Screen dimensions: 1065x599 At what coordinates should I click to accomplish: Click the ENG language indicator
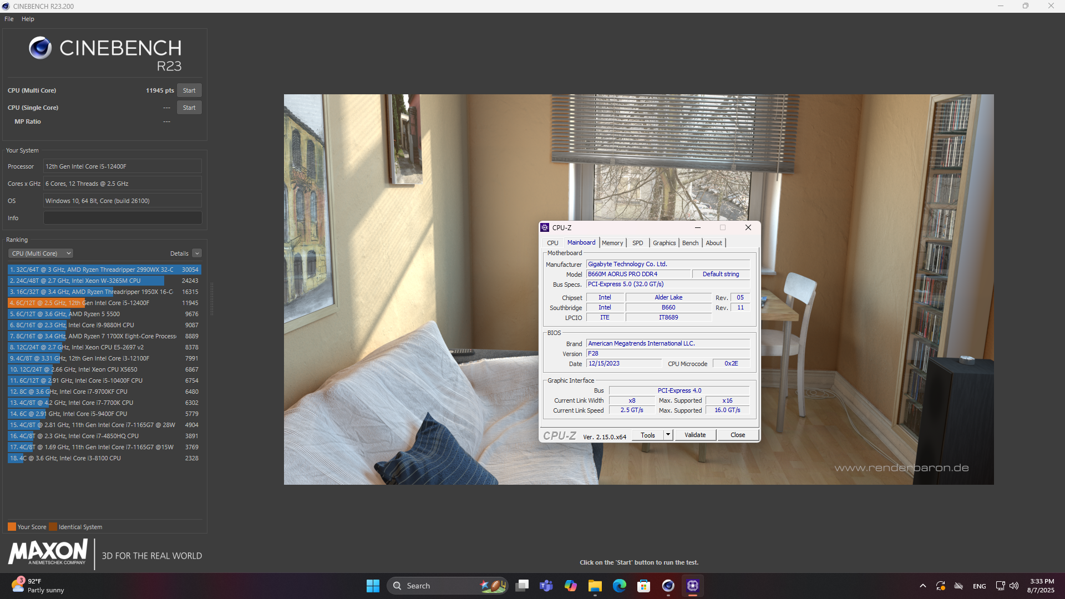(x=980, y=586)
